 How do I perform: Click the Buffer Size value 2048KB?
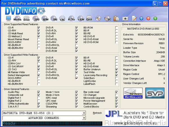tap(161, 52)
